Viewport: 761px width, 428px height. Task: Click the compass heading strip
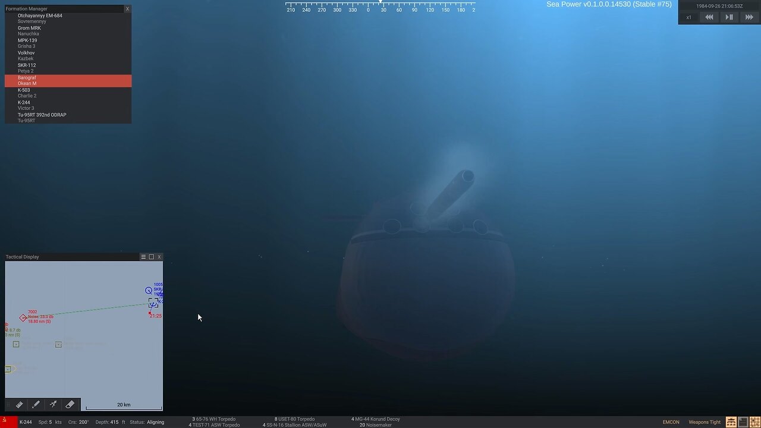(380, 7)
